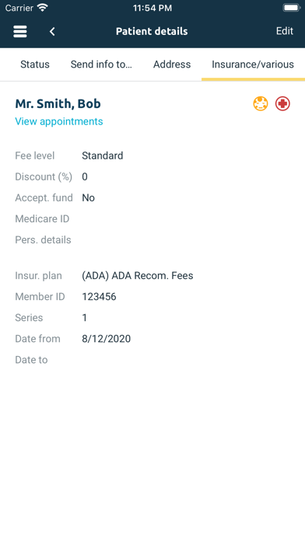Tap the Wi-Fi status icon
The width and height of the screenshot is (305, 541).
coord(43,8)
